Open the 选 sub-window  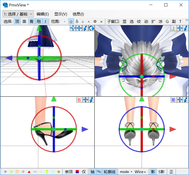click(132, 22)
